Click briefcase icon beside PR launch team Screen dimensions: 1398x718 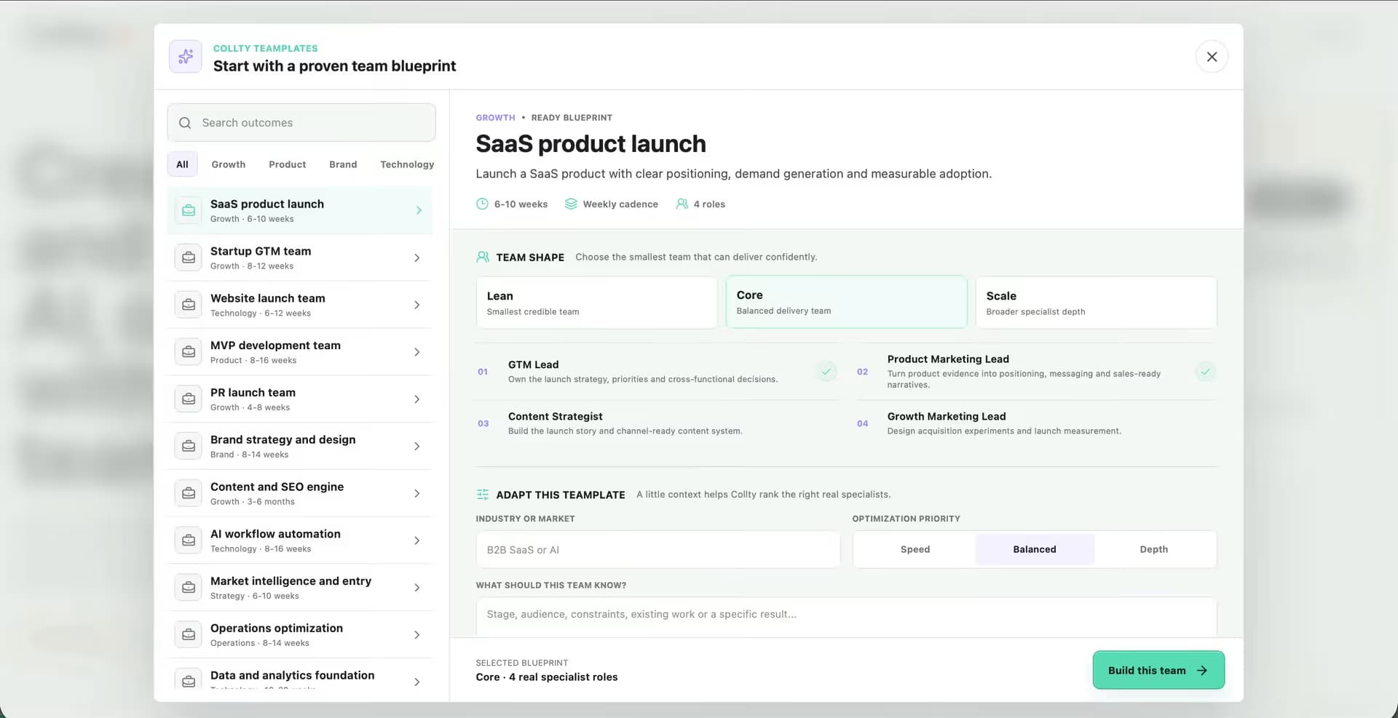[189, 399]
